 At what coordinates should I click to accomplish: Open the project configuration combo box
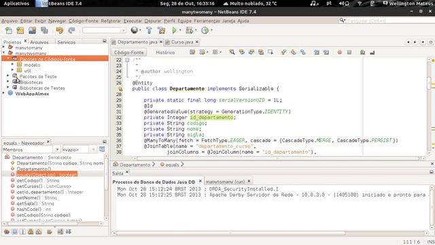pos(104,30)
